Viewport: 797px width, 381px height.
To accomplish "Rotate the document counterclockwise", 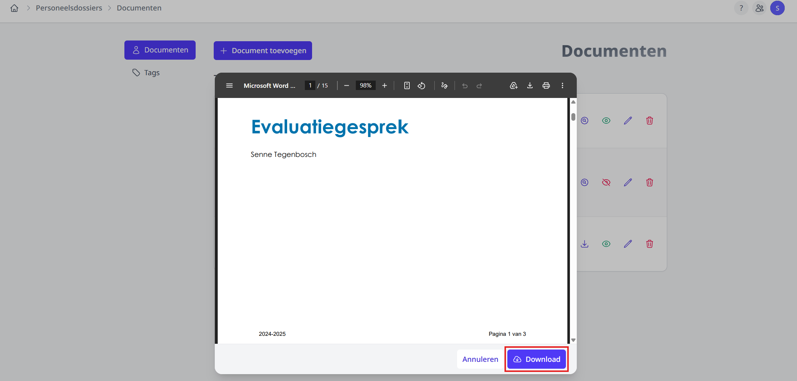I will (421, 85).
